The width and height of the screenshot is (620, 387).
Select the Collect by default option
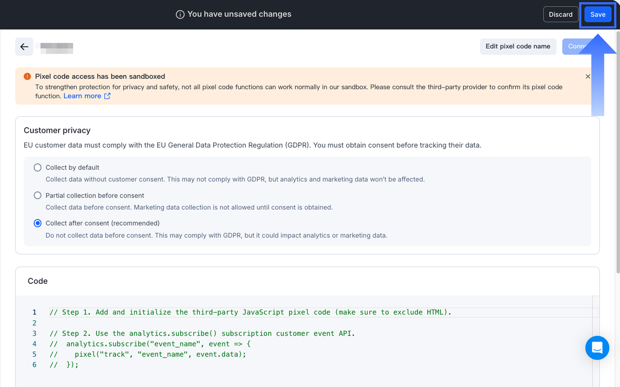38,168
